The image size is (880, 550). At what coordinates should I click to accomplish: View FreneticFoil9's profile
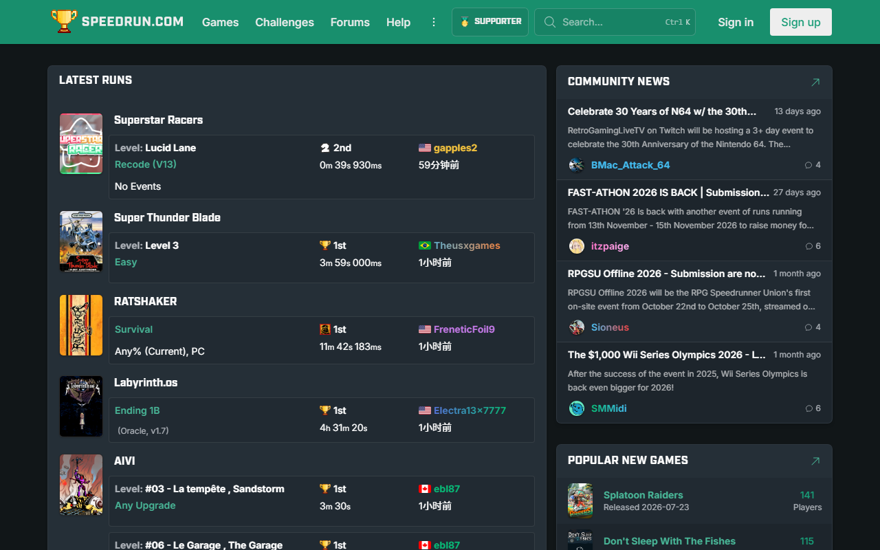click(x=464, y=329)
